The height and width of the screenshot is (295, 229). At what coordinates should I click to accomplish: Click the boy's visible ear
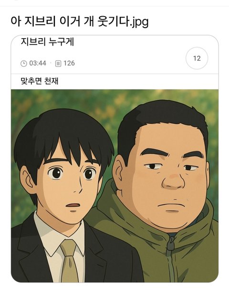(28, 178)
